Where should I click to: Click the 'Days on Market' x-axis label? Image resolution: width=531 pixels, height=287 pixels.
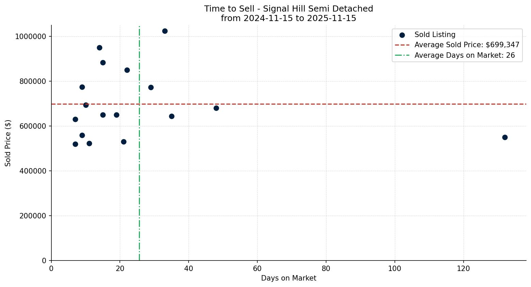(x=288, y=278)
